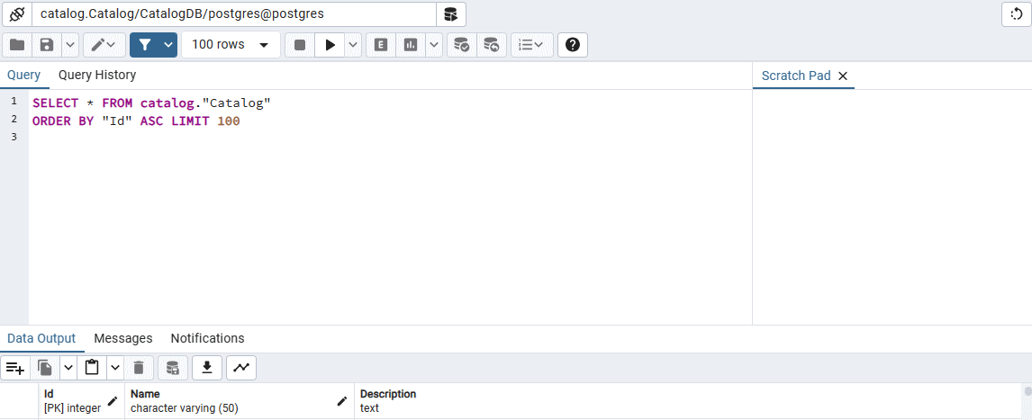Click the connection string field
The image size is (1032, 420).
(233, 13)
